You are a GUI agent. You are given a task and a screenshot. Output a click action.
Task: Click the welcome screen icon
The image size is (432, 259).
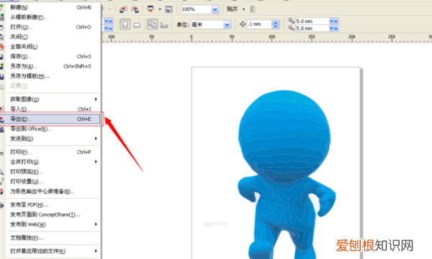click(x=168, y=9)
